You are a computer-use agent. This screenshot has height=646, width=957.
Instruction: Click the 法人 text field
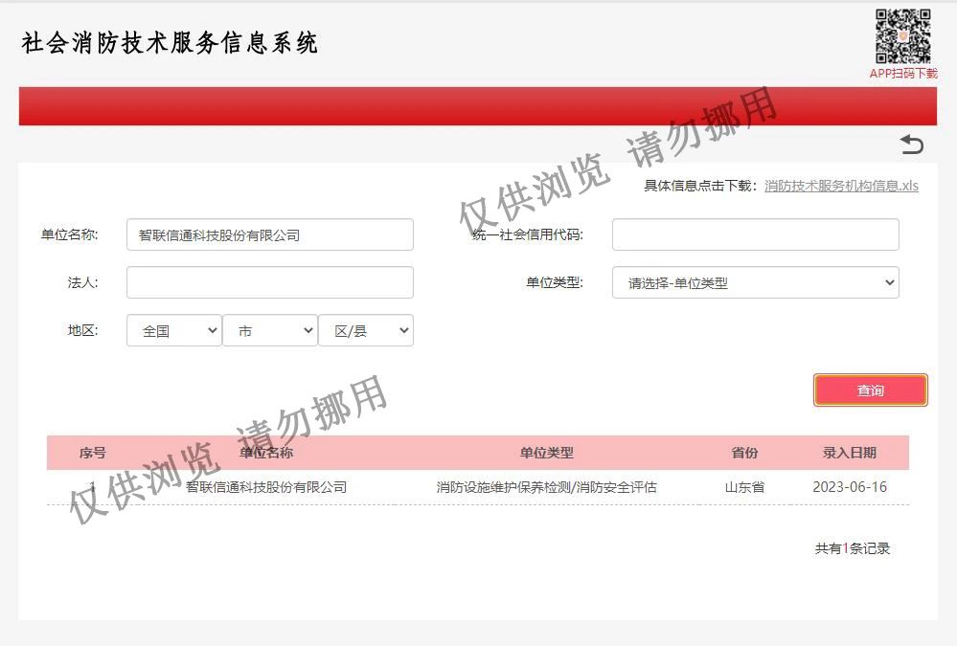269,282
